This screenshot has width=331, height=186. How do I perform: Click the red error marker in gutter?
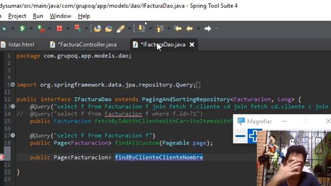tap(2, 157)
